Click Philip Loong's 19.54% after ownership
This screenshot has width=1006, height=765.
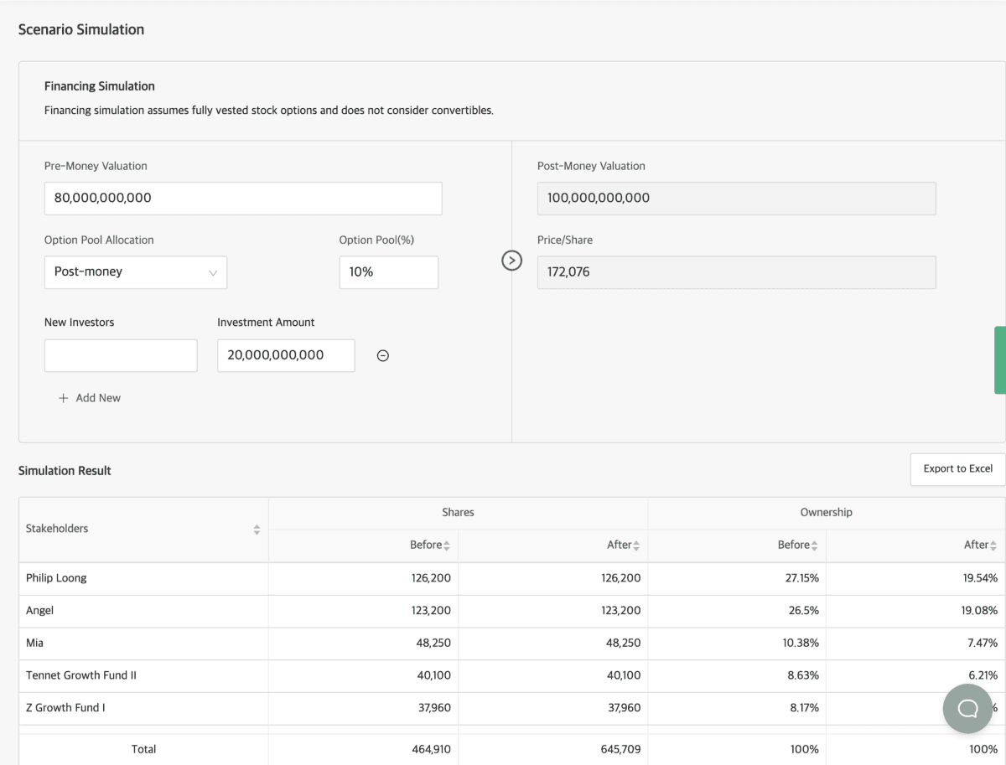coord(979,579)
